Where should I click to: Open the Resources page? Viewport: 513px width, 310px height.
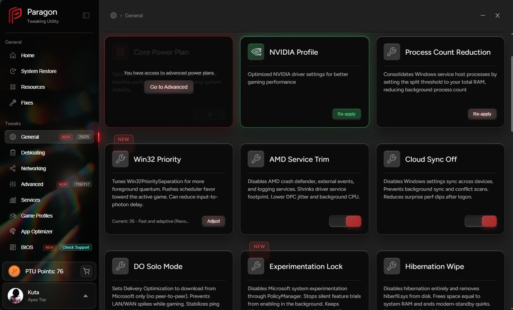point(49,87)
